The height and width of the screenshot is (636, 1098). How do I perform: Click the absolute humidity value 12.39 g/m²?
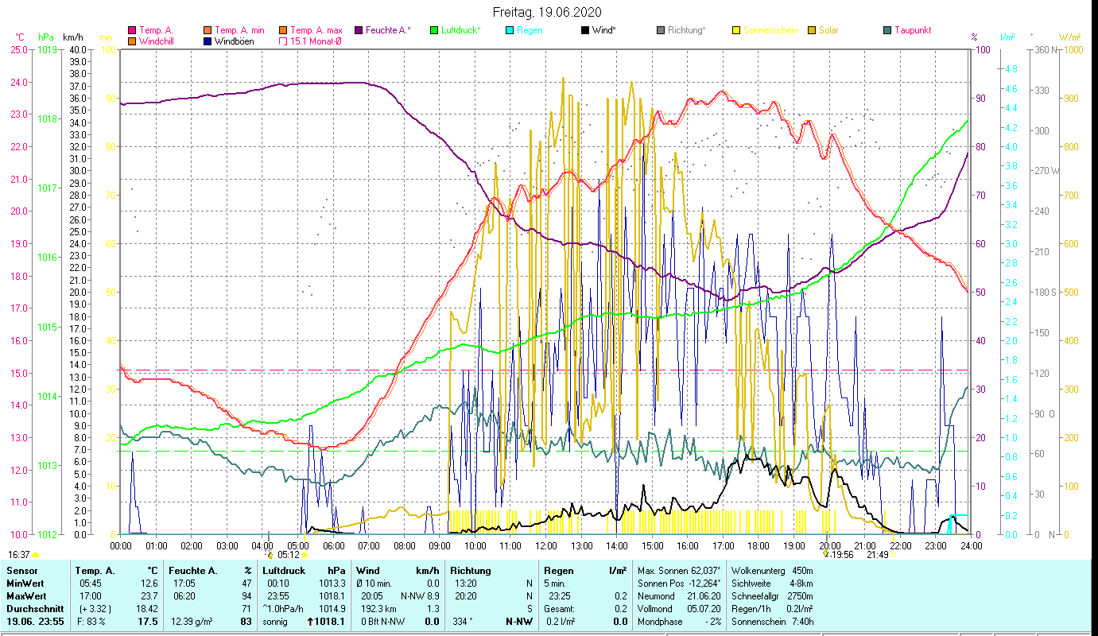click(192, 622)
